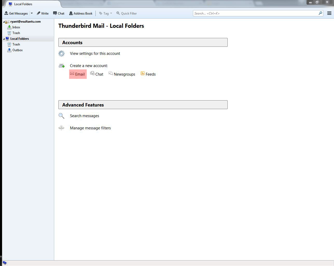Click the Create a new account icon

point(62,66)
